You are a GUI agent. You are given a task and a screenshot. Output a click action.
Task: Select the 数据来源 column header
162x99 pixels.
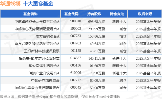145,14
